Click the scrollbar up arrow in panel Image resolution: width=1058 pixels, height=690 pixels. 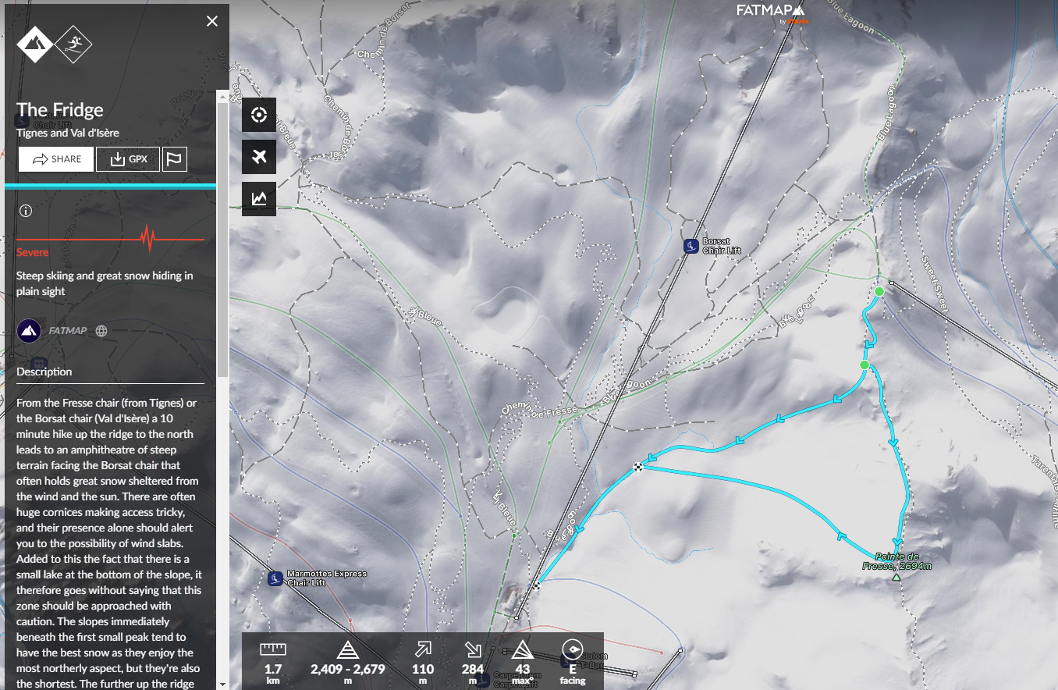[x=222, y=97]
